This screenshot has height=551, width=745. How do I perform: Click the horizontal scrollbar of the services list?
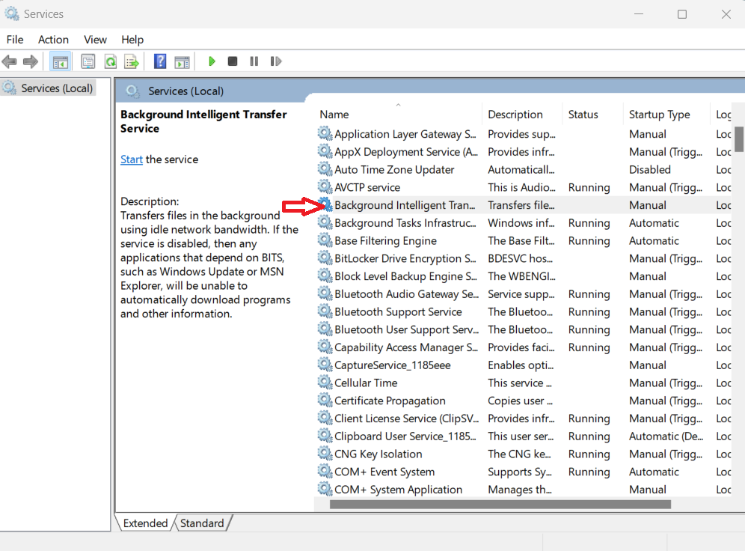[x=500, y=505]
